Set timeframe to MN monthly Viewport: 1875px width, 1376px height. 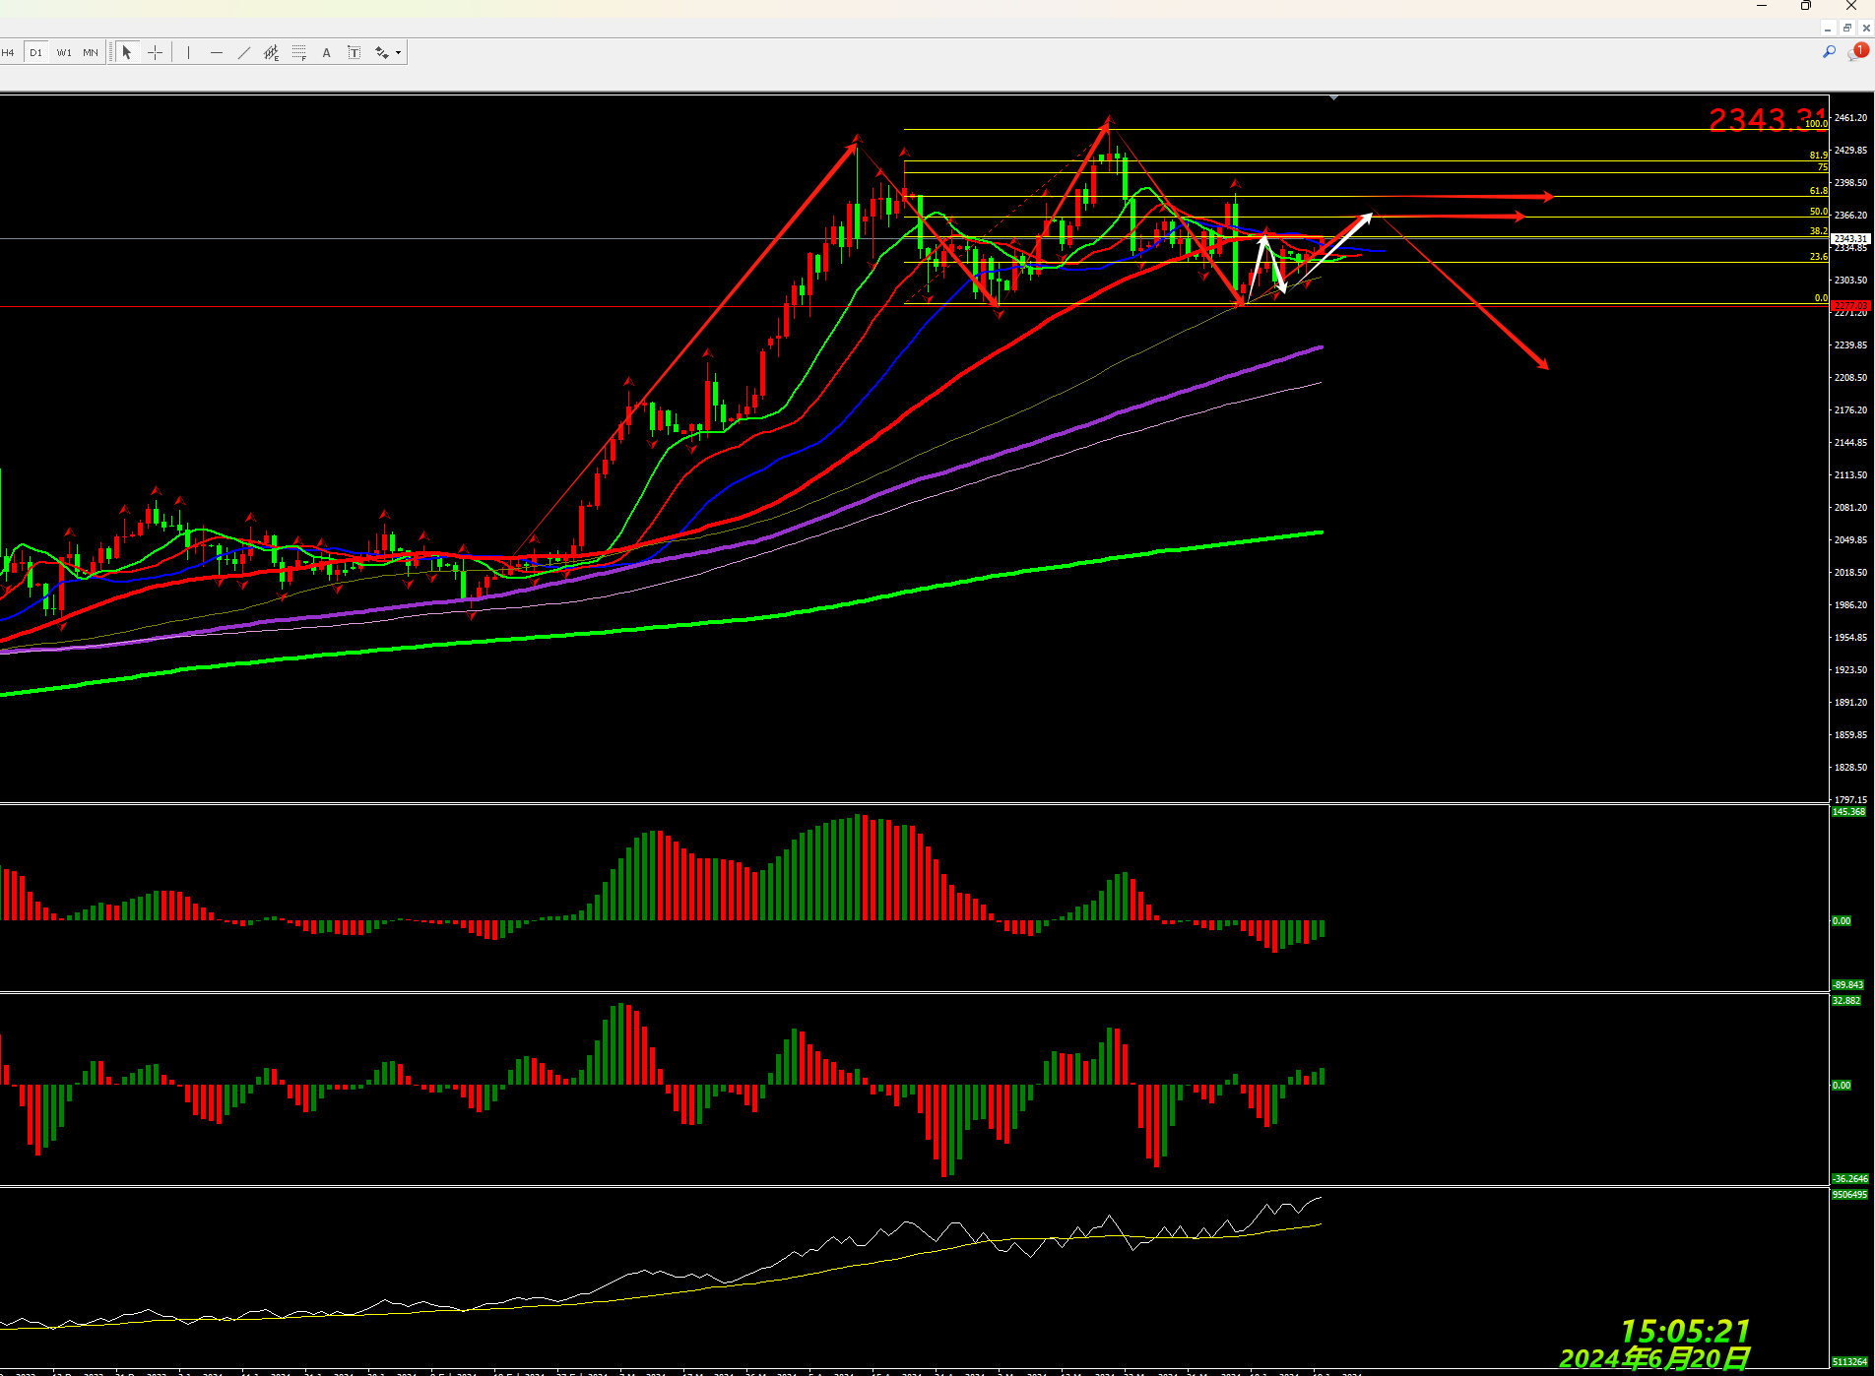[x=91, y=53]
